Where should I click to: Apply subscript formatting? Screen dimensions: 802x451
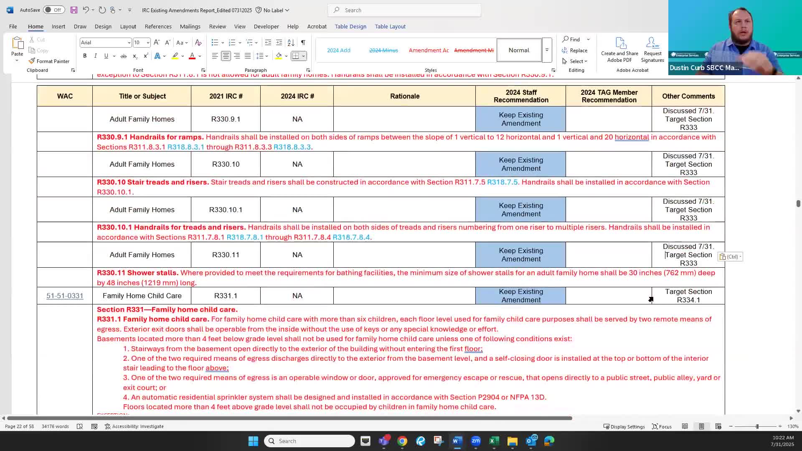tap(135, 56)
